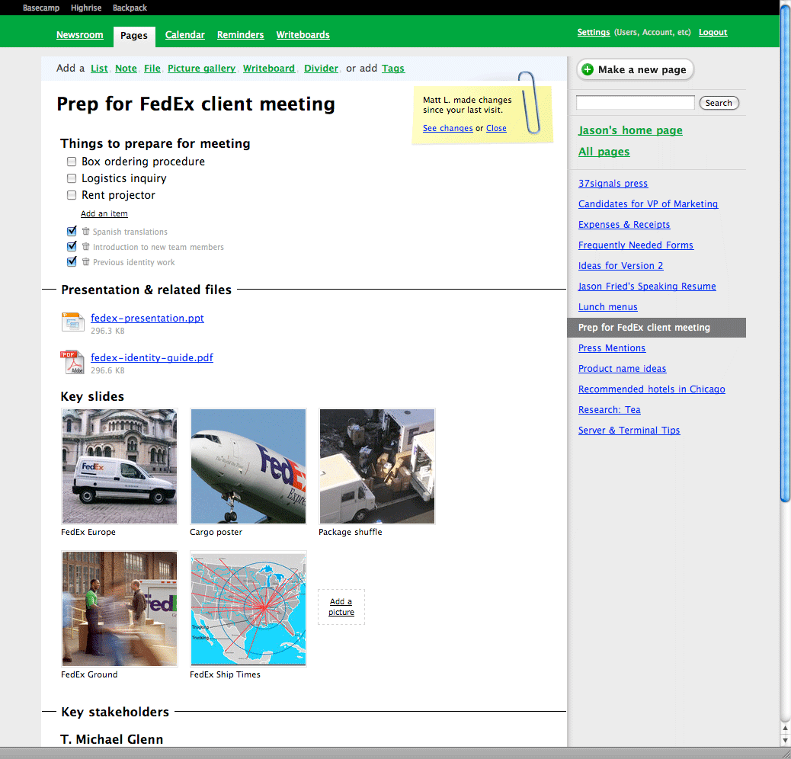This screenshot has width=791, height=759.
Task: Open Product name ideas page
Action: coord(622,369)
